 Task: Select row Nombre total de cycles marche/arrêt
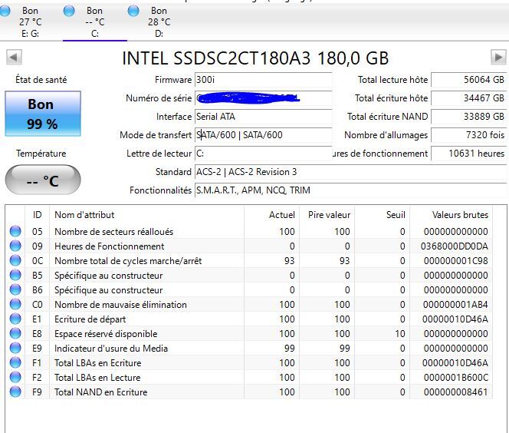click(249, 261)
